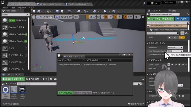Open the Camera Shake asset dropdown

tap(169, 65)
